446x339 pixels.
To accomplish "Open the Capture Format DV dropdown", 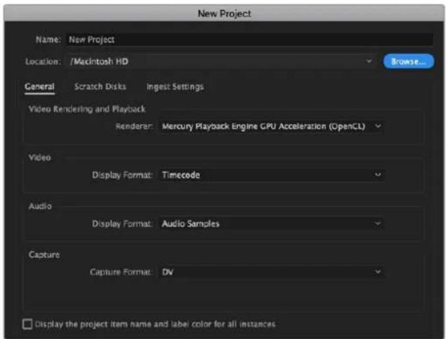I will (272, 272).
